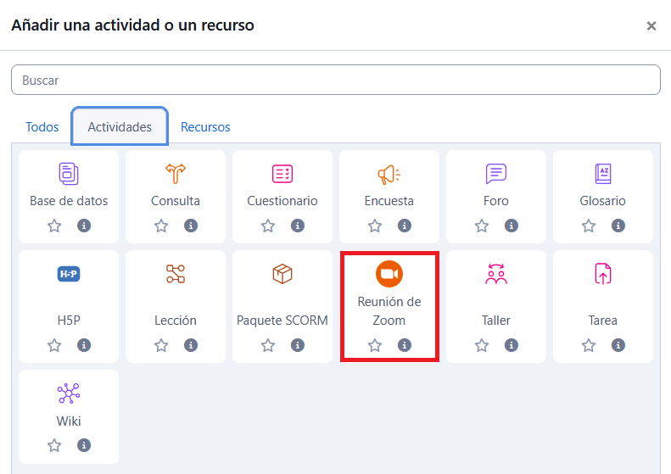The image size is (671, 474).
Task: Open the Cuestionario activity icon
Action: point(282,174)
